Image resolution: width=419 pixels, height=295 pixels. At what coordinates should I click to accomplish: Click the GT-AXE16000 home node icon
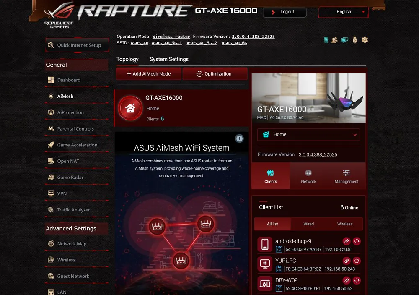click(x=130, y=108)
